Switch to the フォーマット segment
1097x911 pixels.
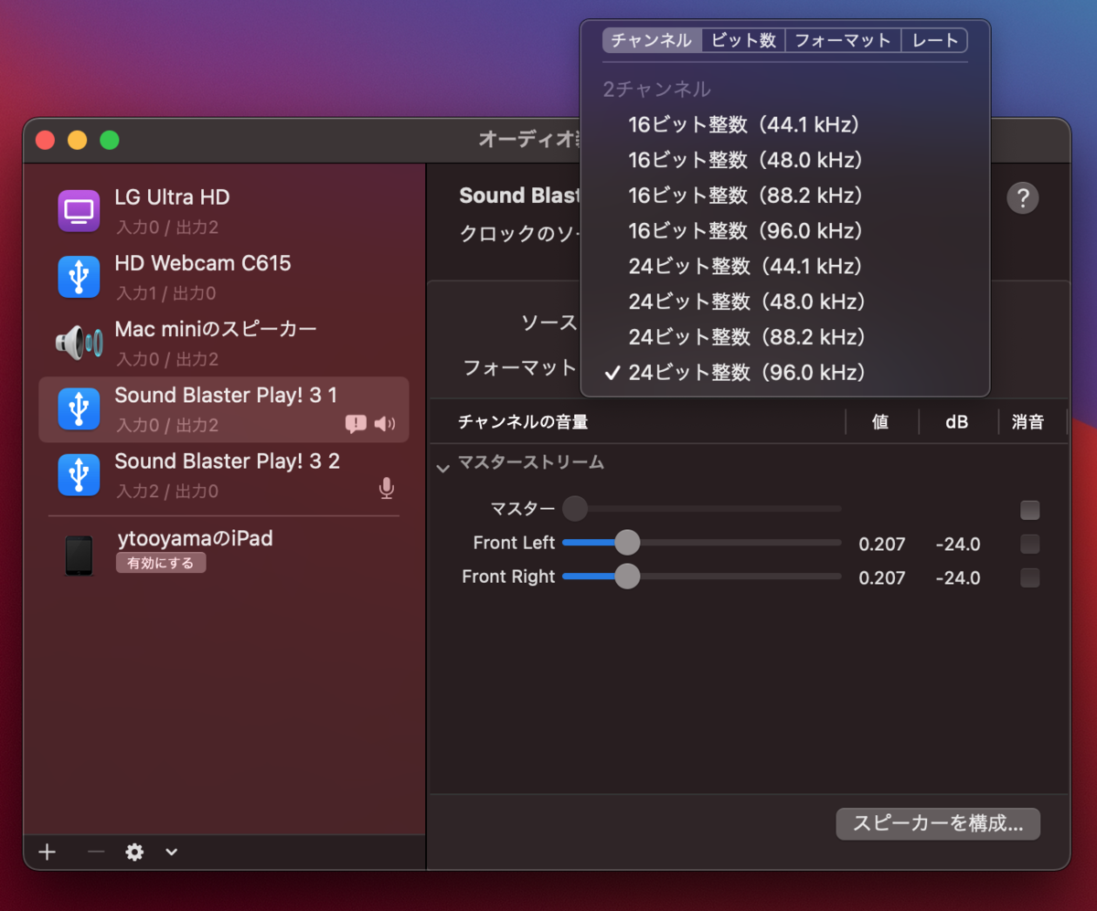(x=843, y=40)
